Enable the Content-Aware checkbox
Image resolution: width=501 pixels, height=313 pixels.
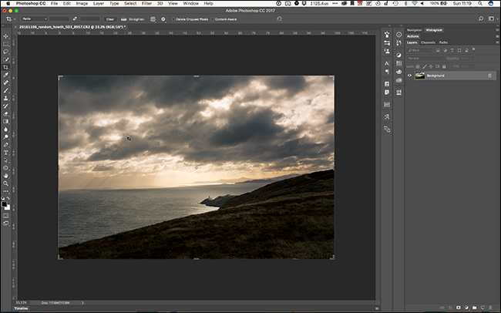tap(213, 19)
